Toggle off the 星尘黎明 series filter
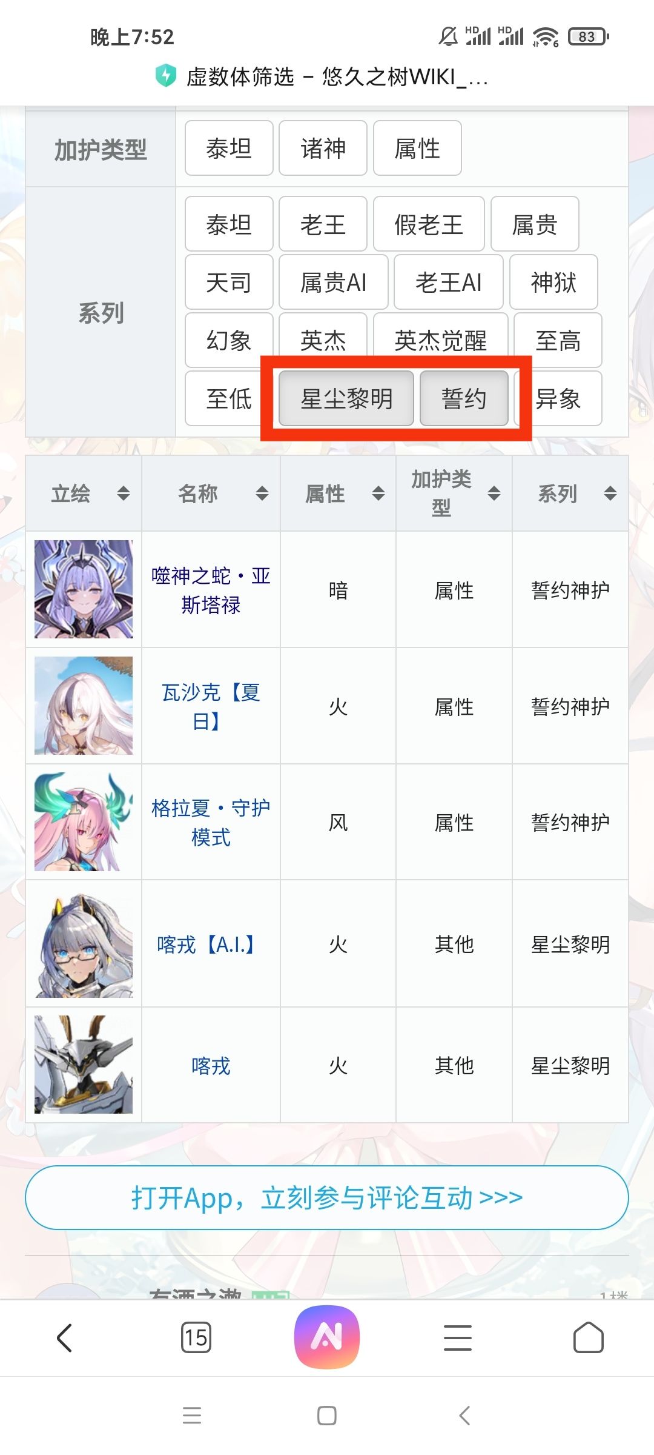This screenshot has height=1455, width=654. (x=346, y=398)
